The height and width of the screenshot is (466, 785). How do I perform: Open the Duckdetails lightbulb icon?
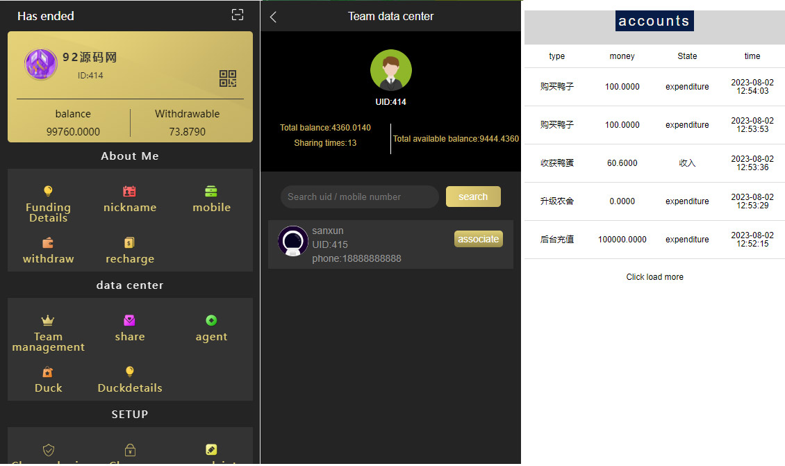(130, 372)
